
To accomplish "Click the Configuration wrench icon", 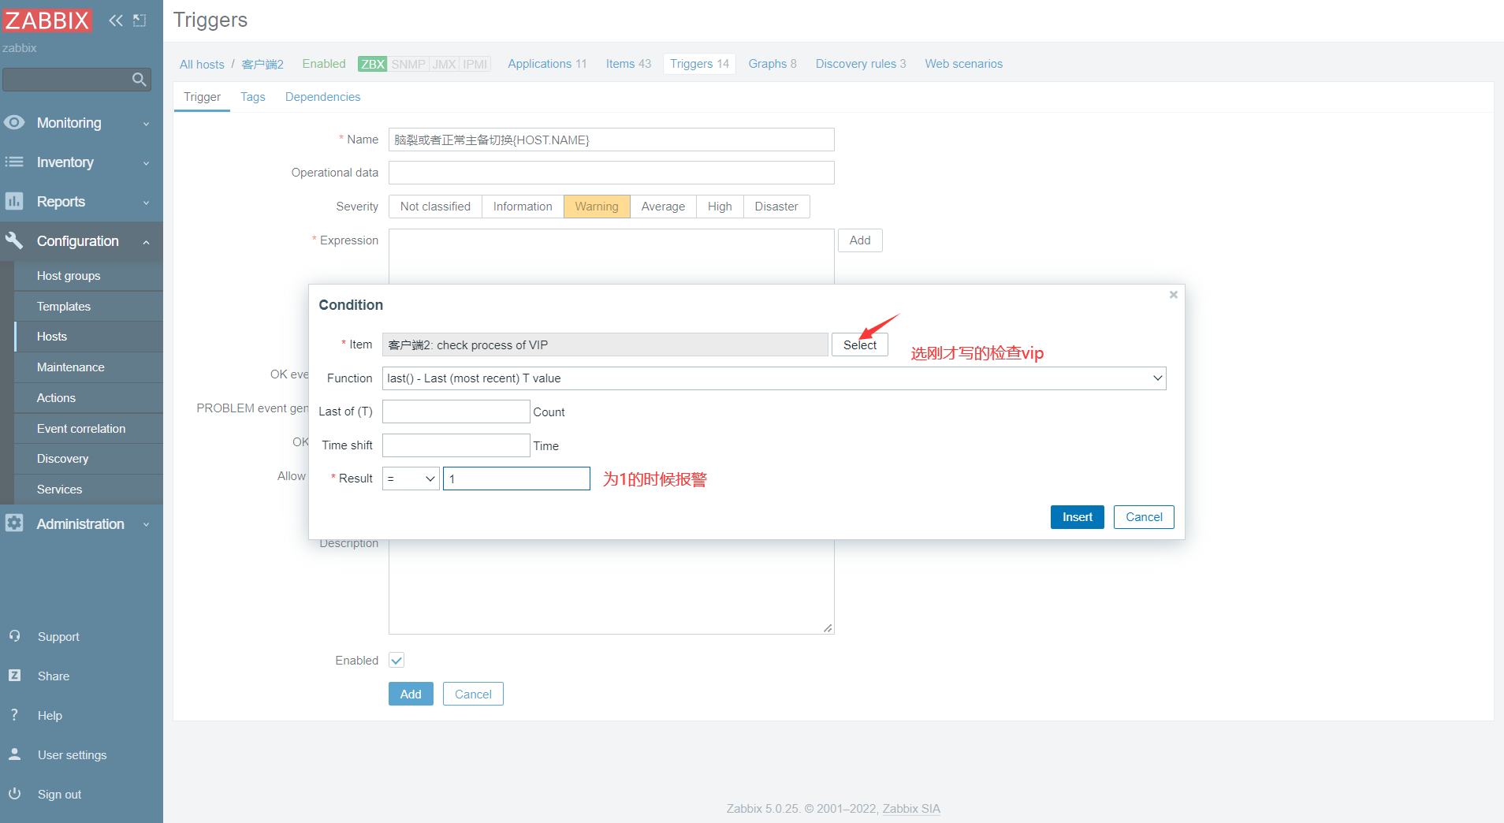I will coord(14,240).
